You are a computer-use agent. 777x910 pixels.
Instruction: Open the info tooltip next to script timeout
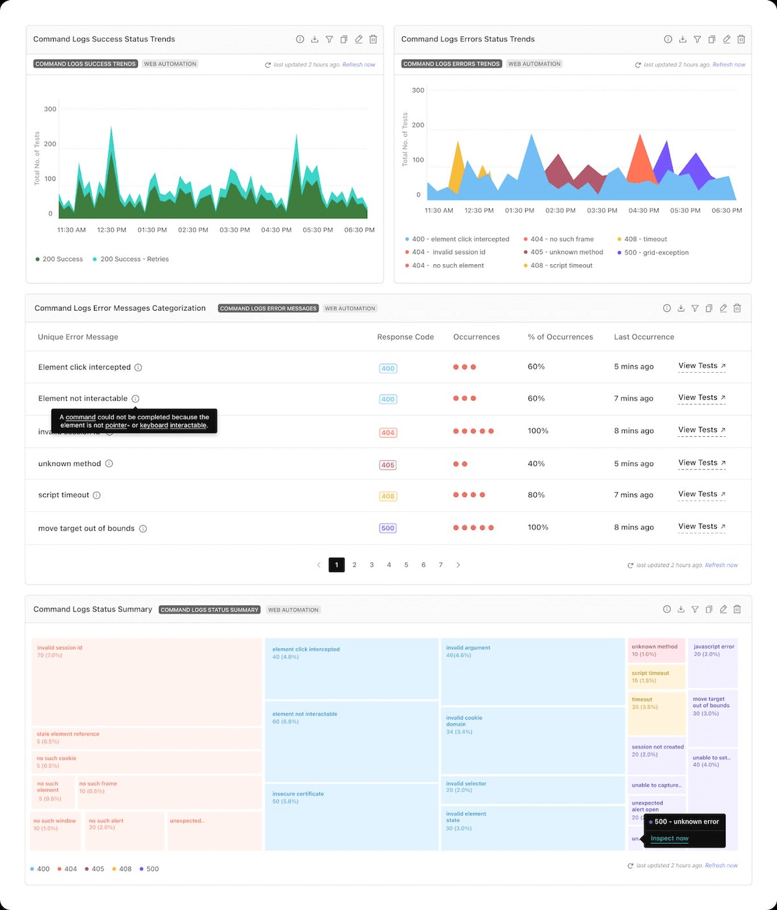pyautogui.click(x=97, y=495)
